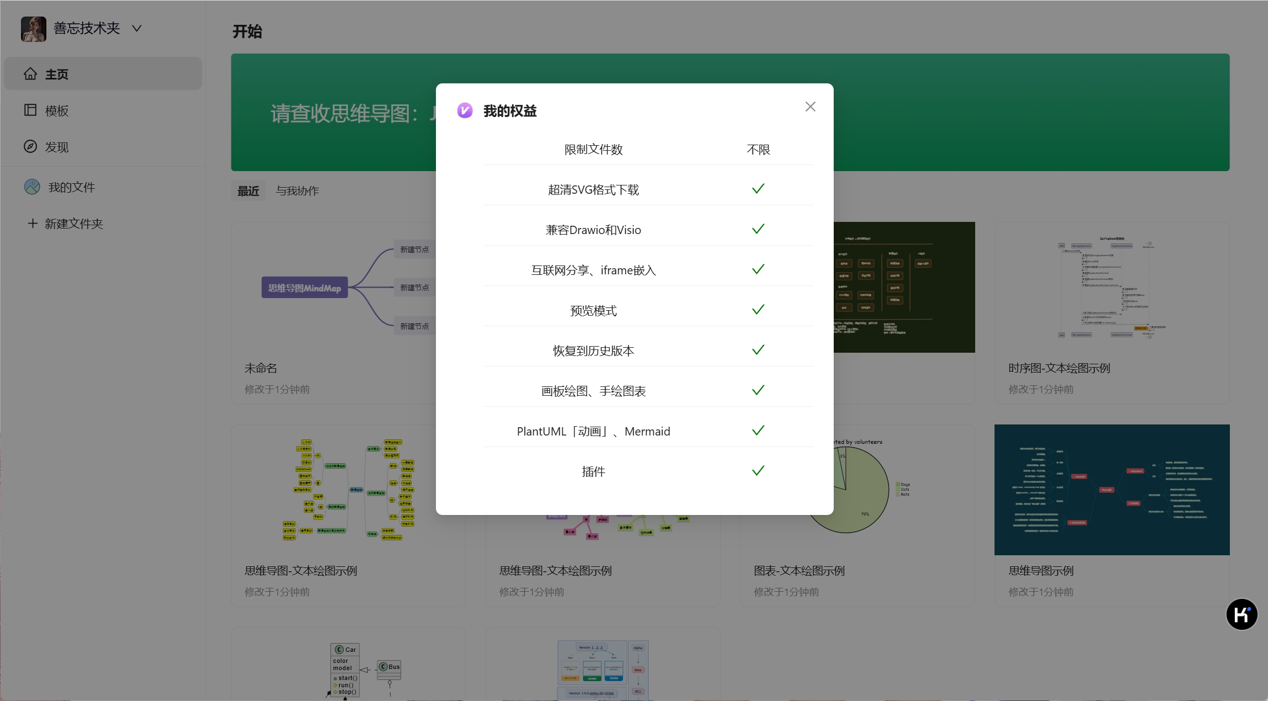
Task: Close the 我的权益 dialog
Action: click(810, 107)
